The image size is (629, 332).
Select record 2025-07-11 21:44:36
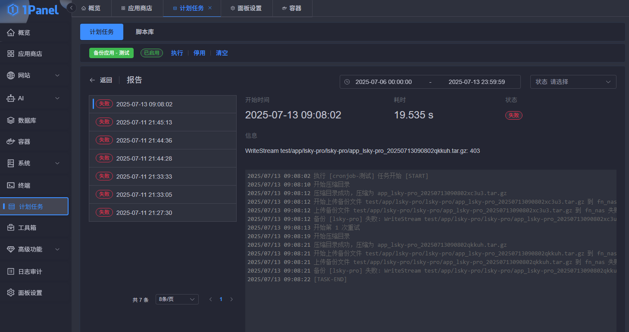tap(163, 140)
